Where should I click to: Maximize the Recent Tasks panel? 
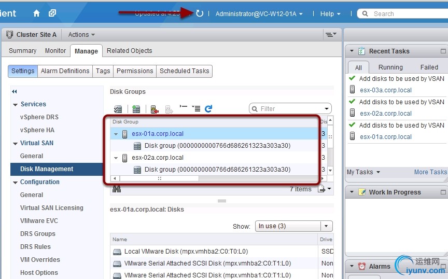[x=443, y=51]
